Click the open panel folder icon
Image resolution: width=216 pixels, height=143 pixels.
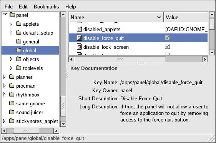coord(12,15)
